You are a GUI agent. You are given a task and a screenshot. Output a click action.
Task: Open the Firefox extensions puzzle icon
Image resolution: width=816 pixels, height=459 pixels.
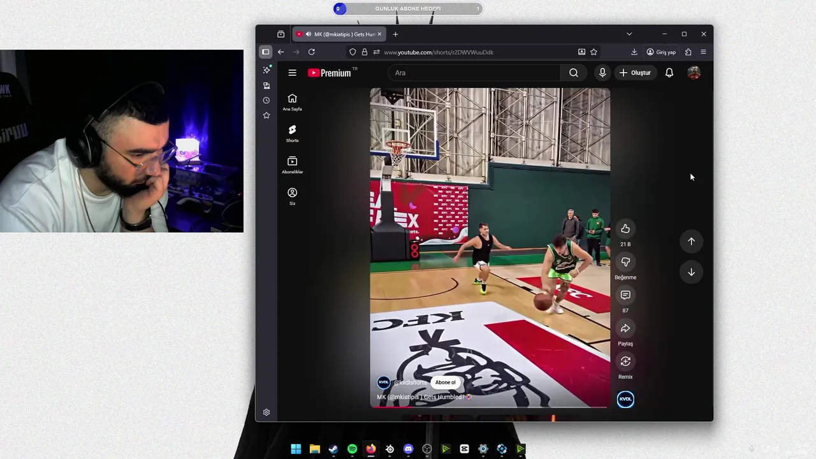click(688, 52)
